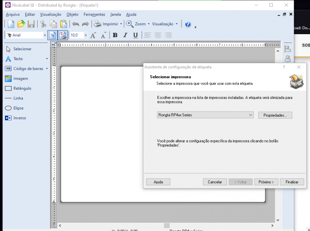Click the Imprimir printer icon
Screen dimensions: 310x231
98,24
